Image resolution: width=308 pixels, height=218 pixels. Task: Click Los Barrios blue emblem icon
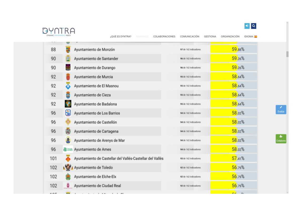point(68,113)
